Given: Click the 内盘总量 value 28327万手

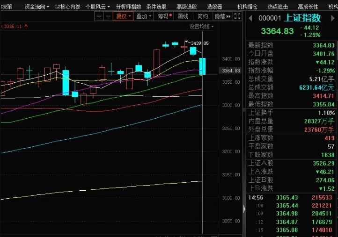Looking at the screenshot, I should pyautogui.click(x=319, y=122).
